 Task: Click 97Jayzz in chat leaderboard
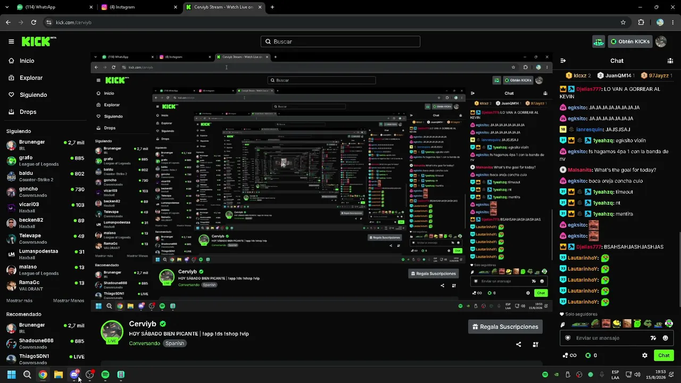point(657,76)
